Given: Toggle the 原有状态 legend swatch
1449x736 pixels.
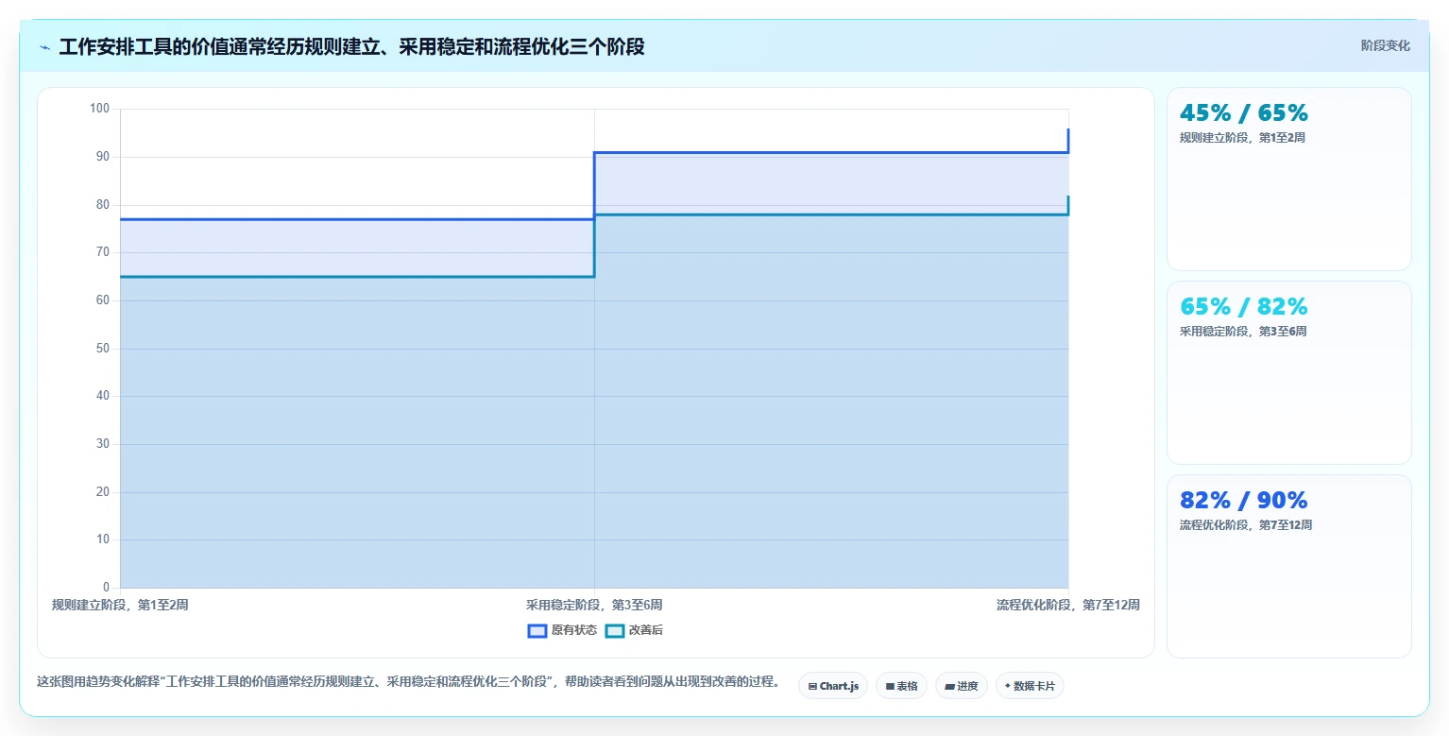Looking at the screenshot, I should point(537,631).
